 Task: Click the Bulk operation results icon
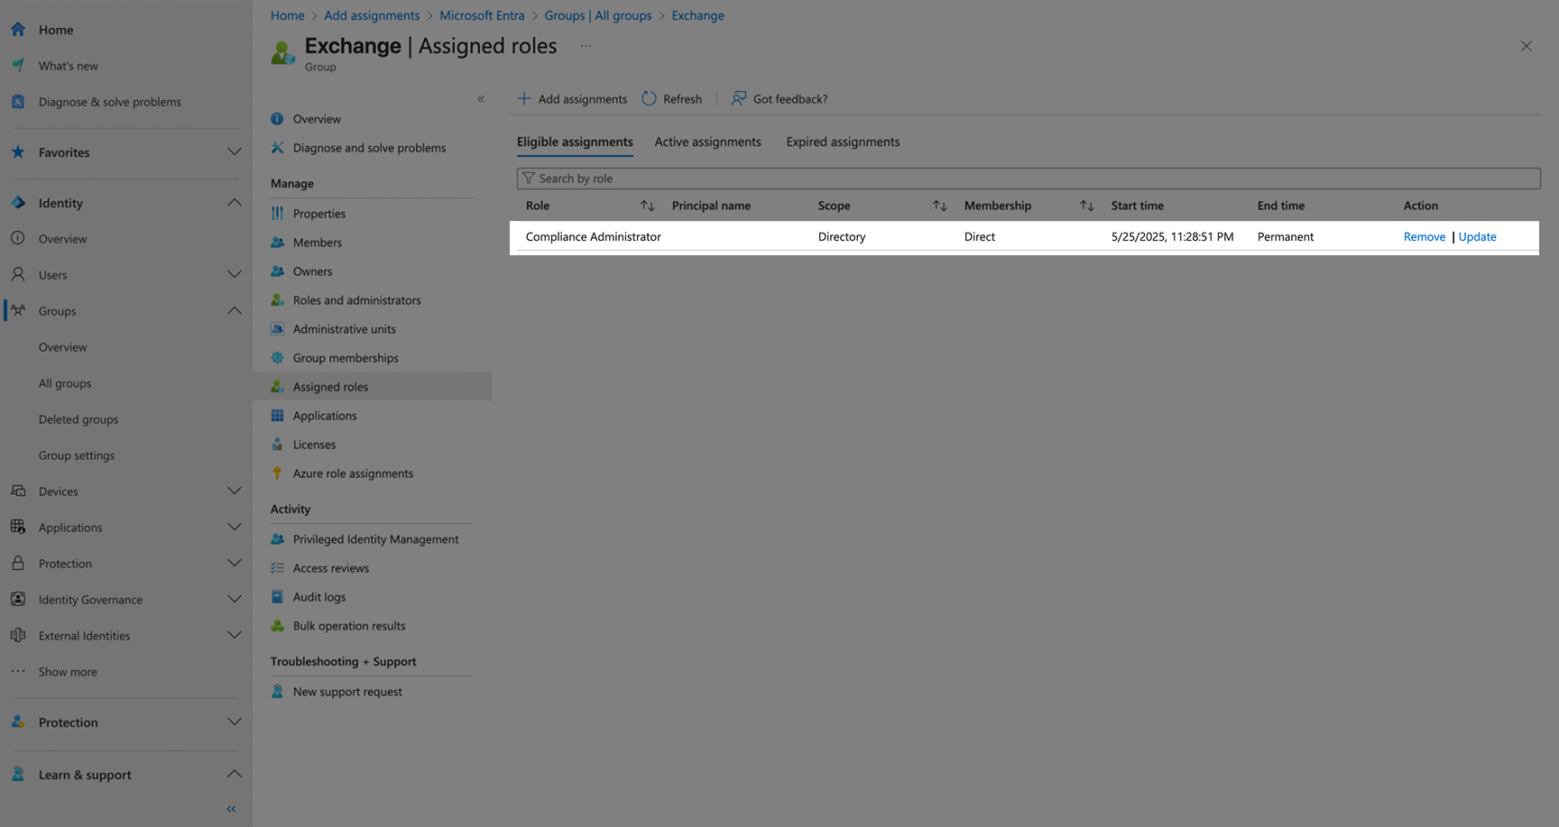pyautogui.click(x=277, y=626)
